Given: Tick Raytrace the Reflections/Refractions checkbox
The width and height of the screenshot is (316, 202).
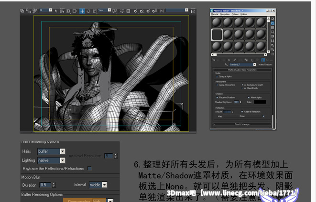Looking at the screenshot, I should tap(89, 169).
